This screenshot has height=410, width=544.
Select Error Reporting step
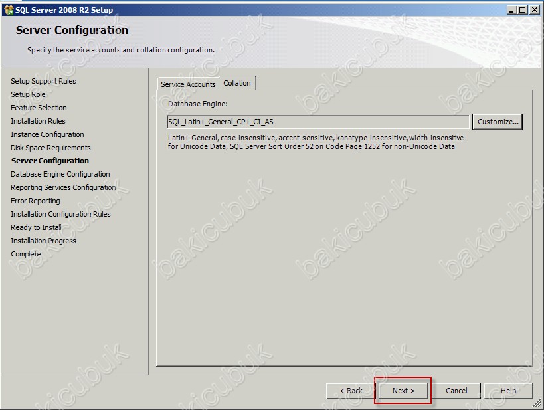pos(35,201)
